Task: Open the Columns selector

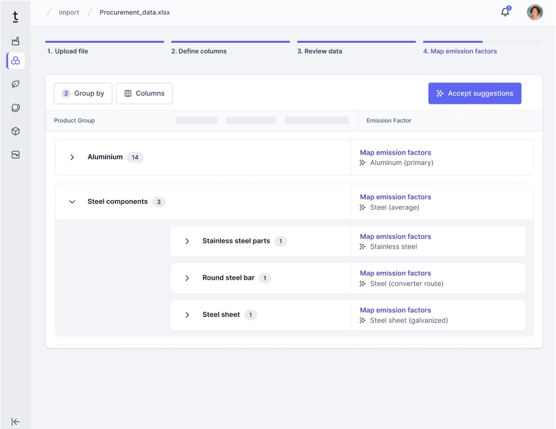Action: 144,93
